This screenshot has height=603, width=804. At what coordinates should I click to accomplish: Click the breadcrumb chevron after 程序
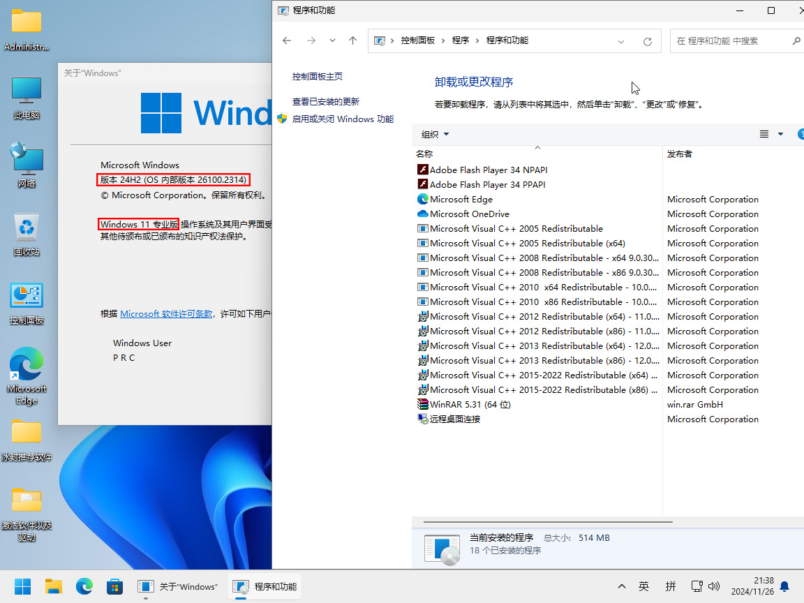coord(477,40)
